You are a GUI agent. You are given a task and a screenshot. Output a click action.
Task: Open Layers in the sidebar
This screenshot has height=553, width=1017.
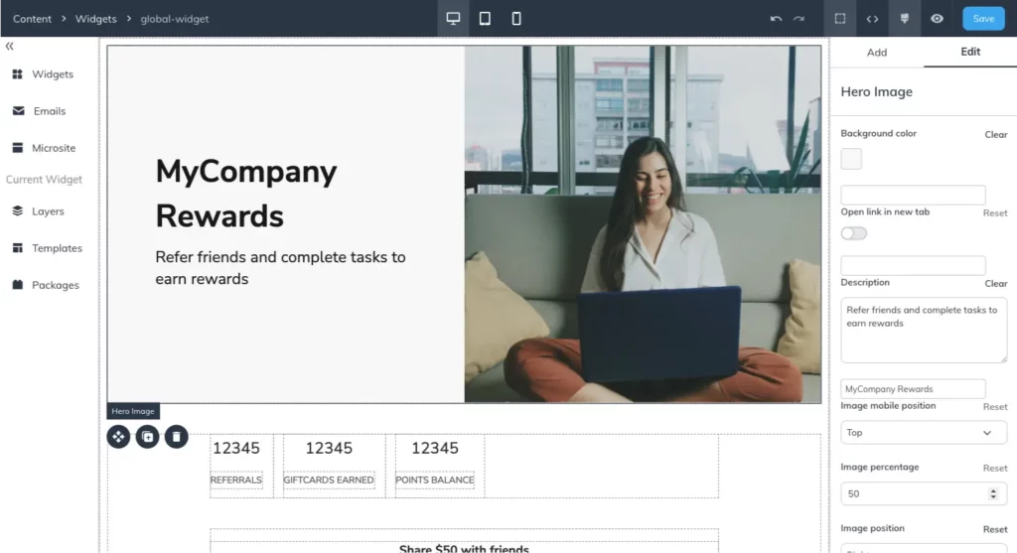[x=47, y=211]
